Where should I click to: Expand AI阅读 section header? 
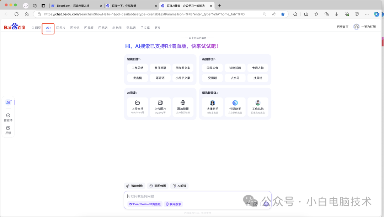tap(132, 93)
